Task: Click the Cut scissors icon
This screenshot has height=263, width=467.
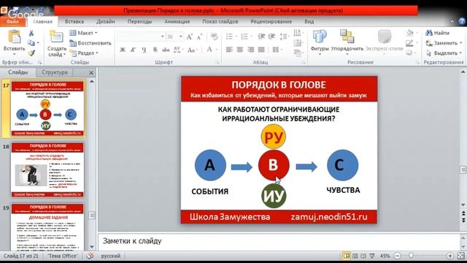Action: pos(31,33)
